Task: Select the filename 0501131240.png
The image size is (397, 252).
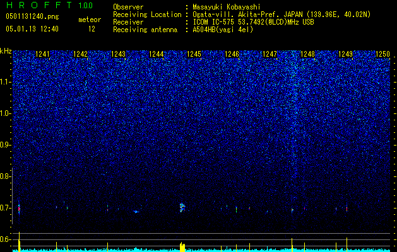Action: pos(32,17)
